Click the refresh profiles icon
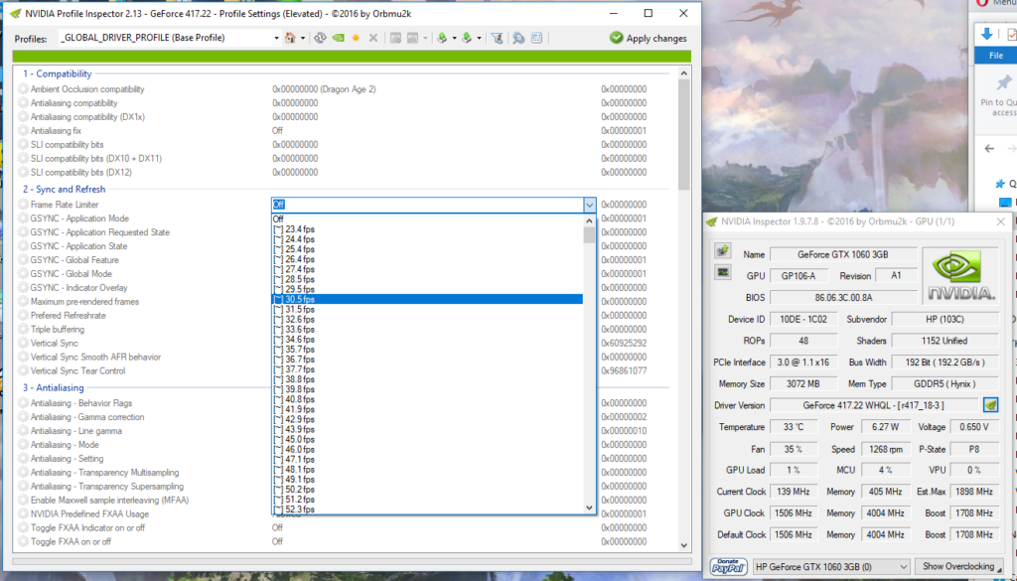The image size is (1017, 581). tap(321, 39)
